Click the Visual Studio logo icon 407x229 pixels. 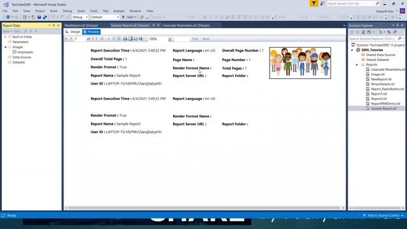pos(6,4)
